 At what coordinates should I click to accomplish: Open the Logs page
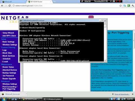click(x=4, y=50)
